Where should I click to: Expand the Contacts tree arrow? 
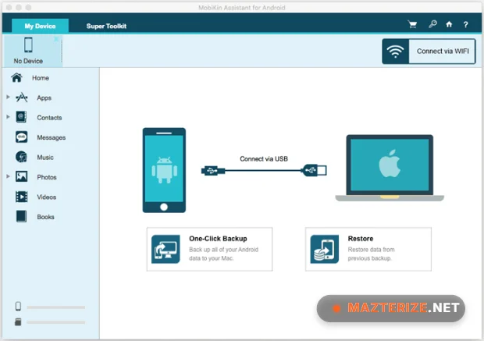pyautogui.click(x=8, y=116)
